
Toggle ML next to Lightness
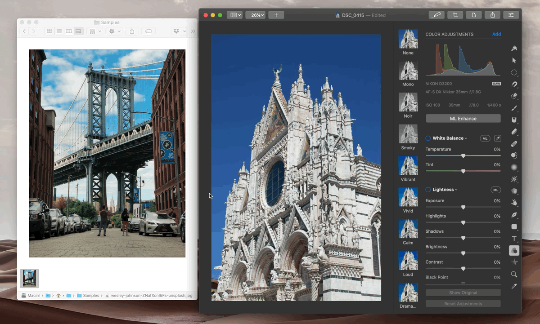(495, 189)
